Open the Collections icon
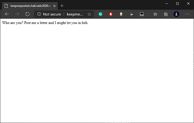Viewport: 194px width, 123px height. point(166,14)
